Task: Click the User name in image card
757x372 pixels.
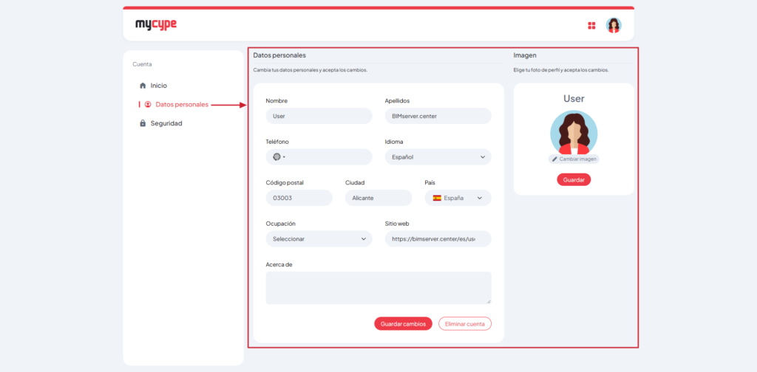Action: pos(574,99)
